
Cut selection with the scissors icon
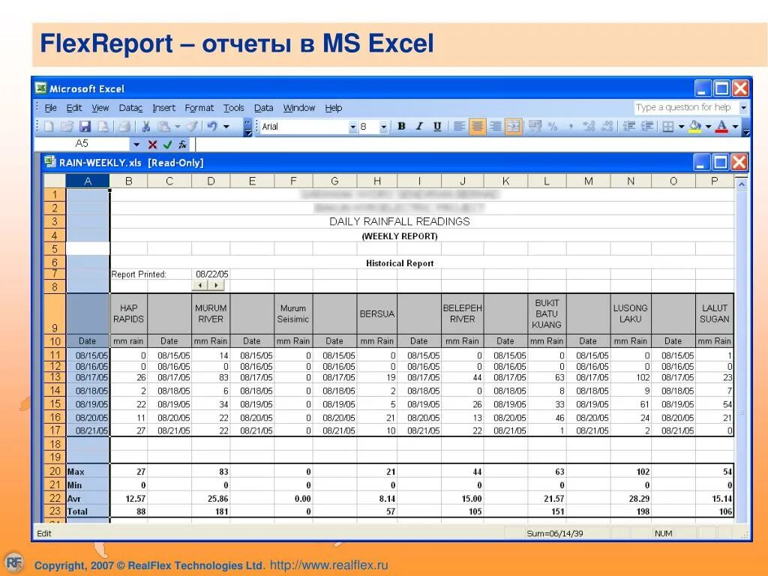[x=145, y=126]
